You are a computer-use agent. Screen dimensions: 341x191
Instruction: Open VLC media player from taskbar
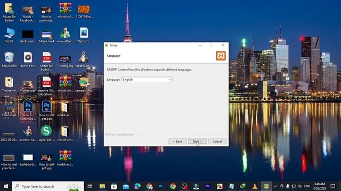[x=255, y=186]
